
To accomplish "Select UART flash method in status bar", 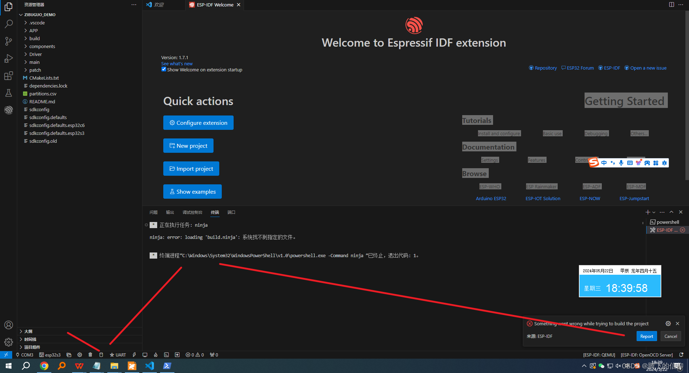I will pyautogui.click(x=118, y=355).
